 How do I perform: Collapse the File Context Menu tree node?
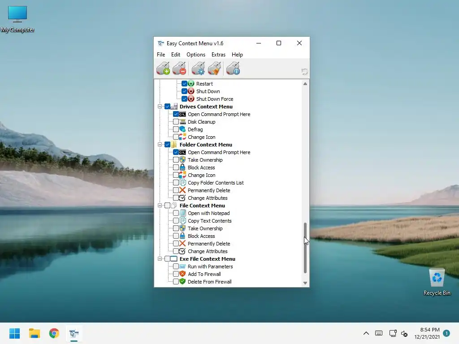(x=160, y=205)
